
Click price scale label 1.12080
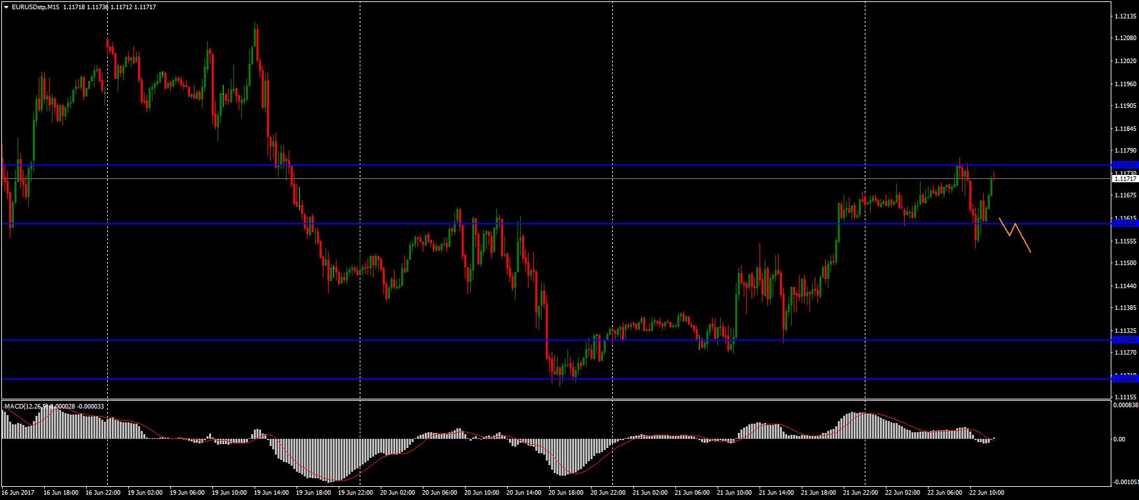1126,38
